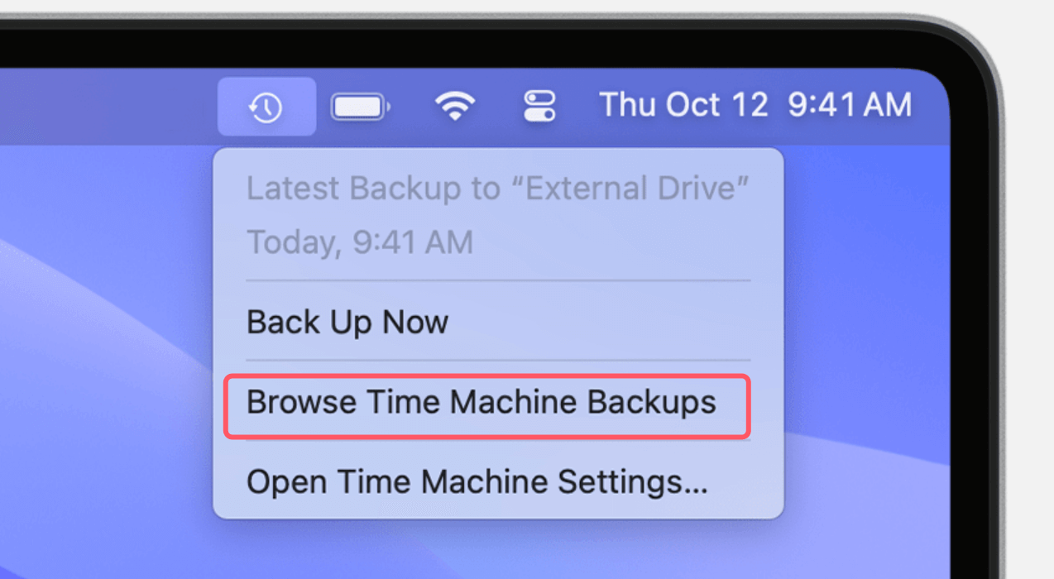Screen dimensions: 1054x579
Task: Start a backup with Back Up Now
Action: click(x=347, y=322)
